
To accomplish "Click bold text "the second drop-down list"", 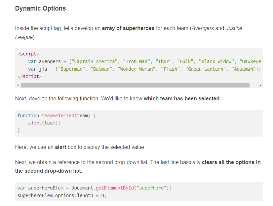I will click(x=48, y=171).
